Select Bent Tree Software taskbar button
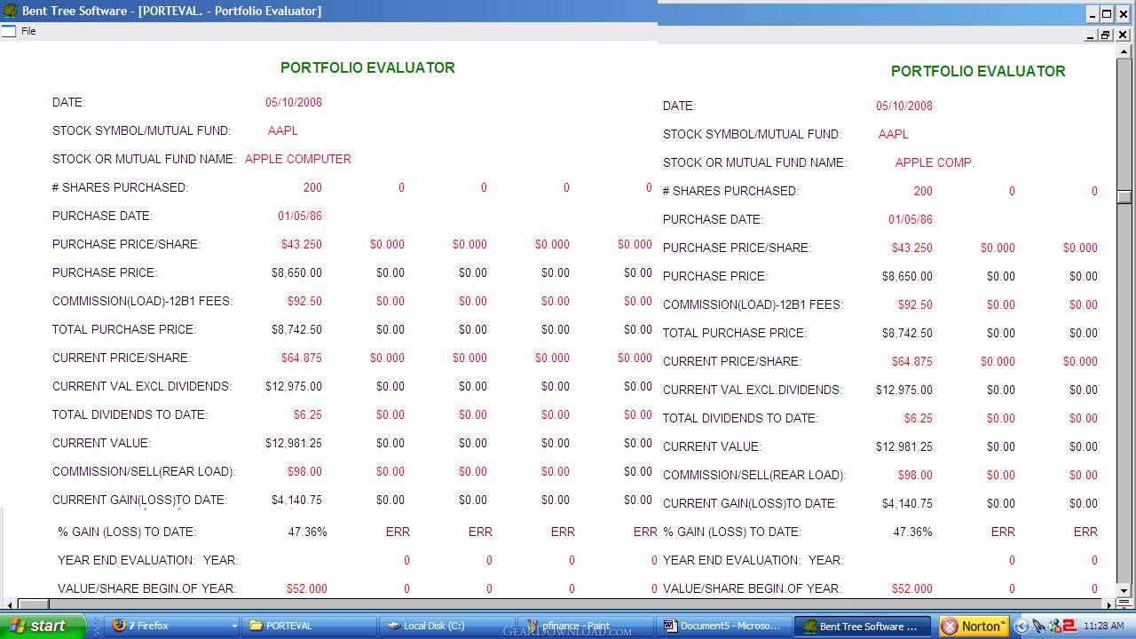Screen dimensions: 1136x639 click(x=862, y=626)
